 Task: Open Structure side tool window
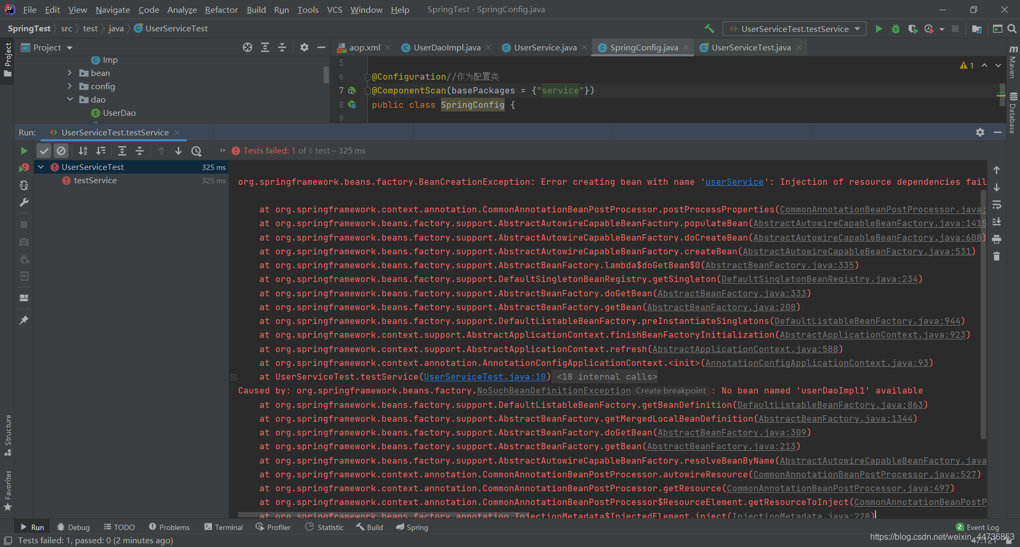[7, 434]
